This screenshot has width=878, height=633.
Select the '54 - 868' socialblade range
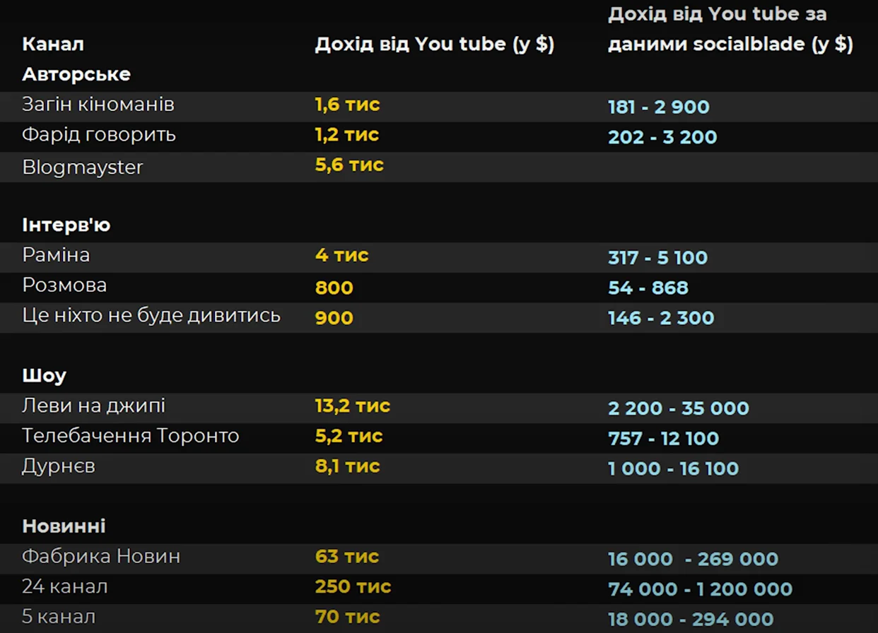click(x=648, y=288)
